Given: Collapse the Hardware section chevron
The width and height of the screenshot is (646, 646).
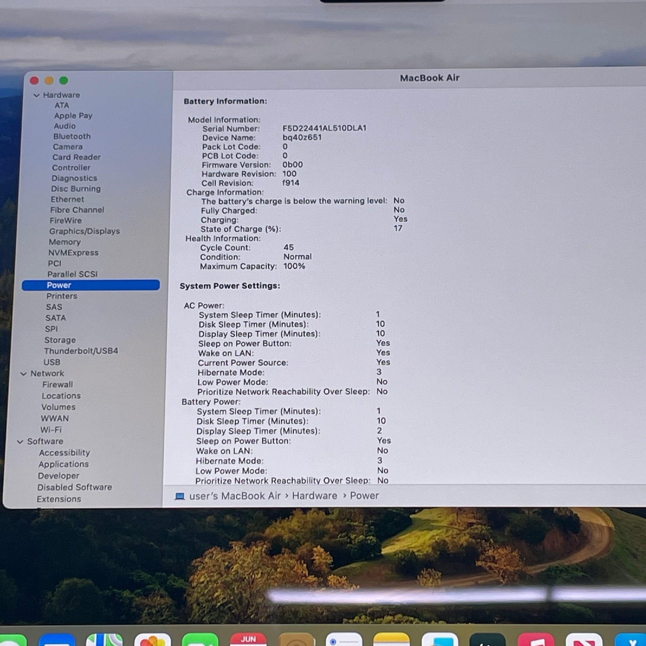Looking at the screenshot, I should click(37, 95).
